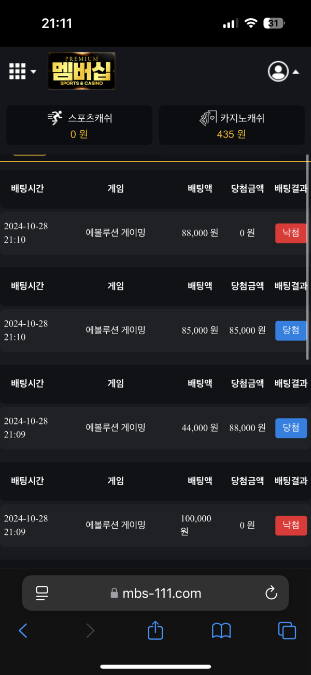
Task: Show open tabs with Safari tabs icon
Action: [287, 630]
